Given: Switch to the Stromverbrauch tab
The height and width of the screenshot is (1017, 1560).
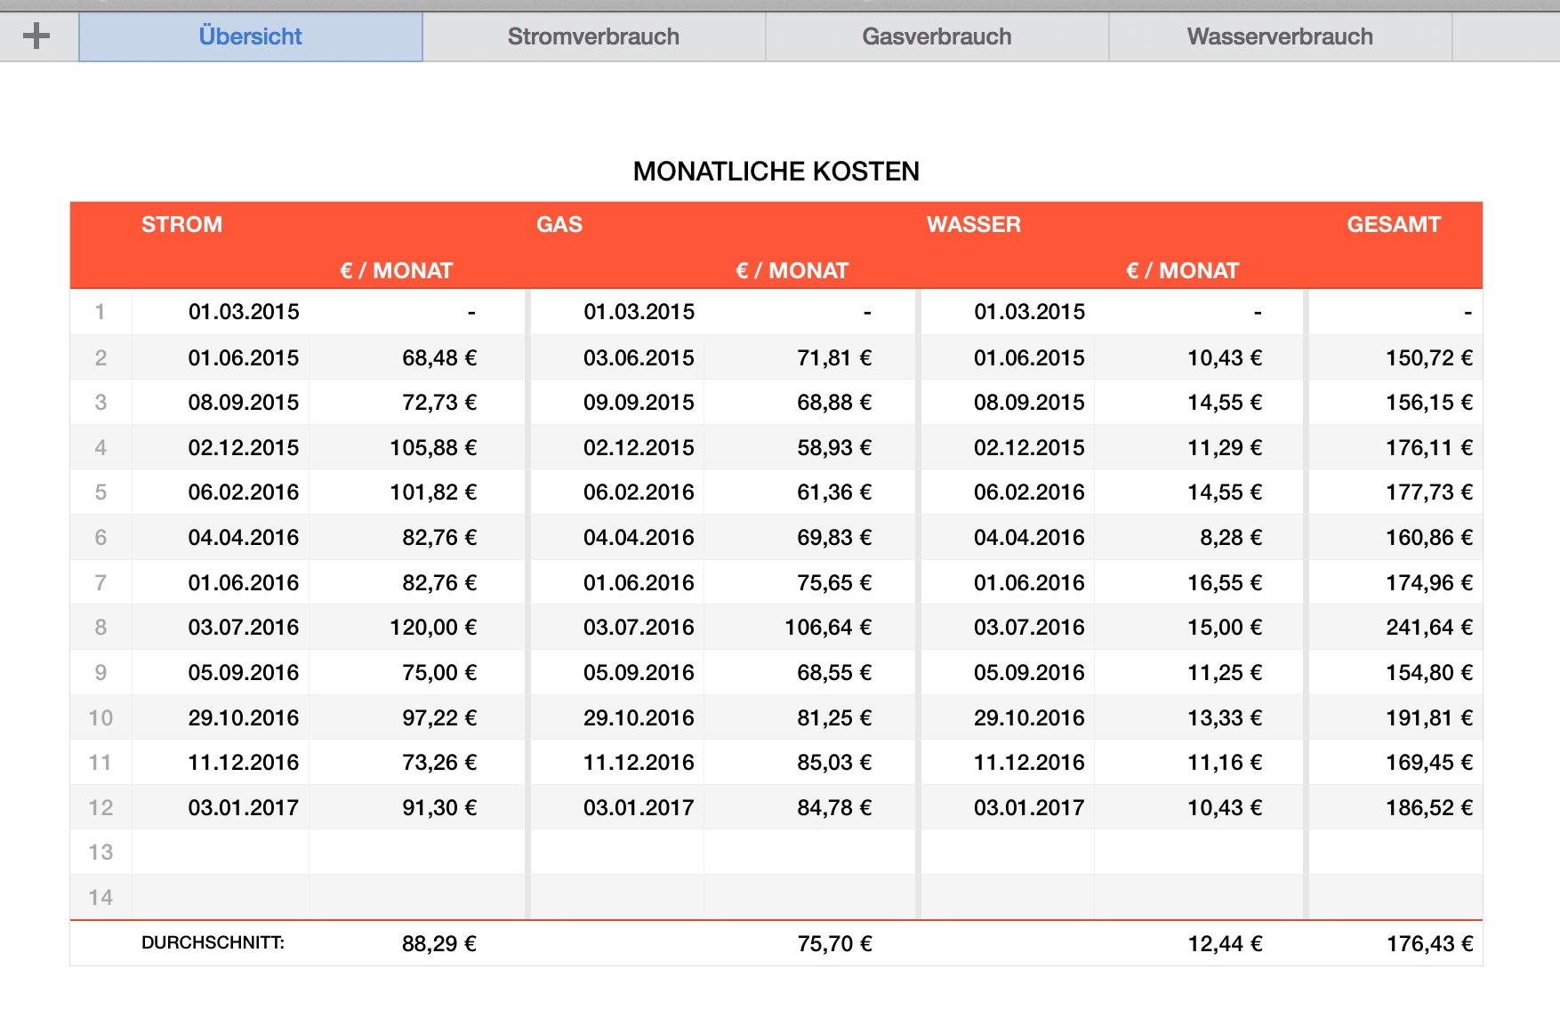Looking at the screenshot, I should 593,36.
